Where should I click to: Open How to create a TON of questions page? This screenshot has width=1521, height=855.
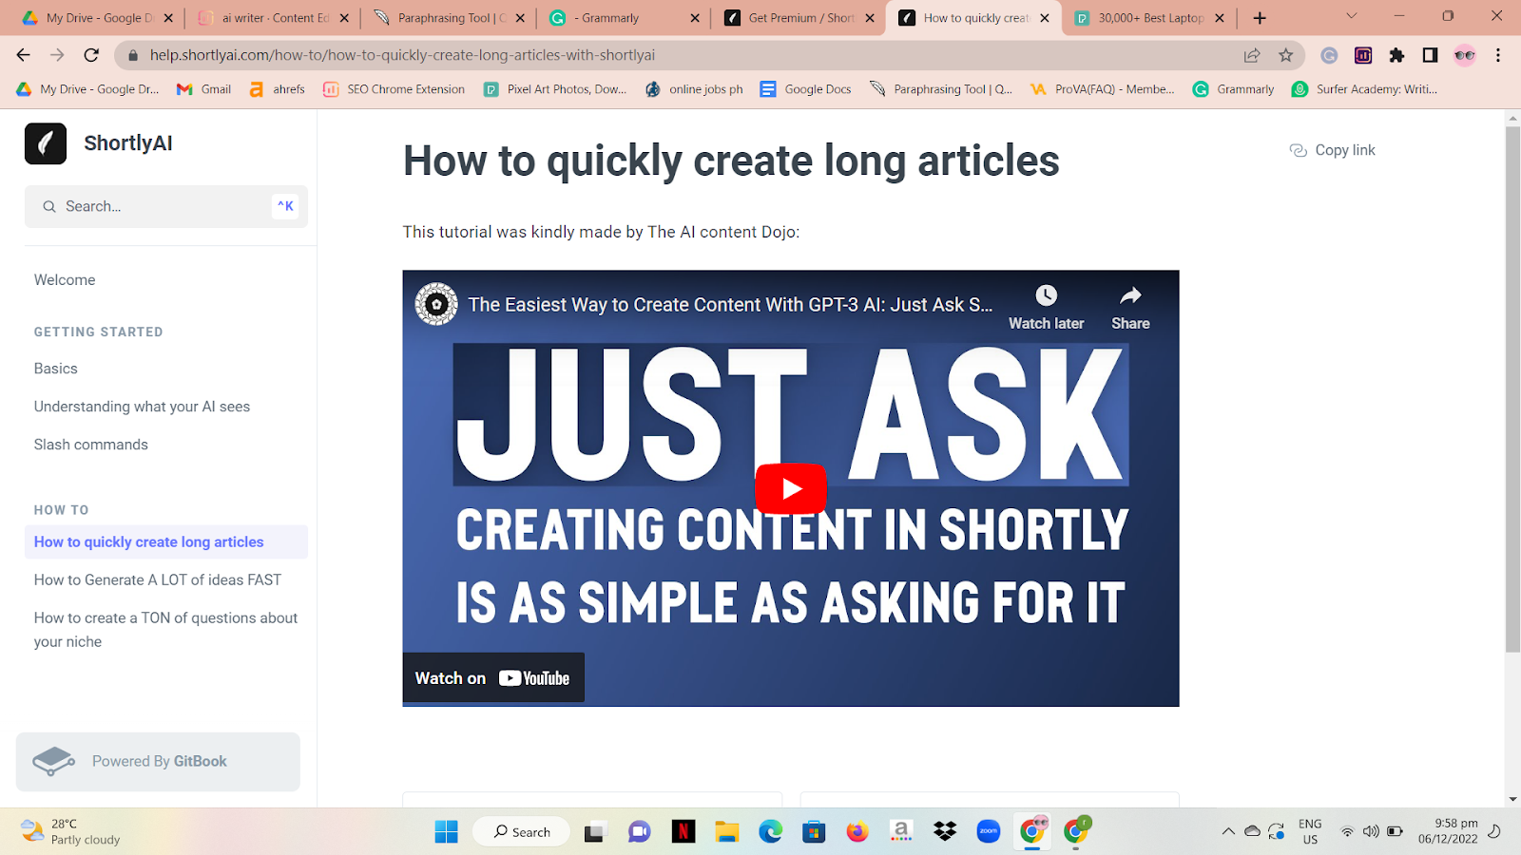point(166,630)
